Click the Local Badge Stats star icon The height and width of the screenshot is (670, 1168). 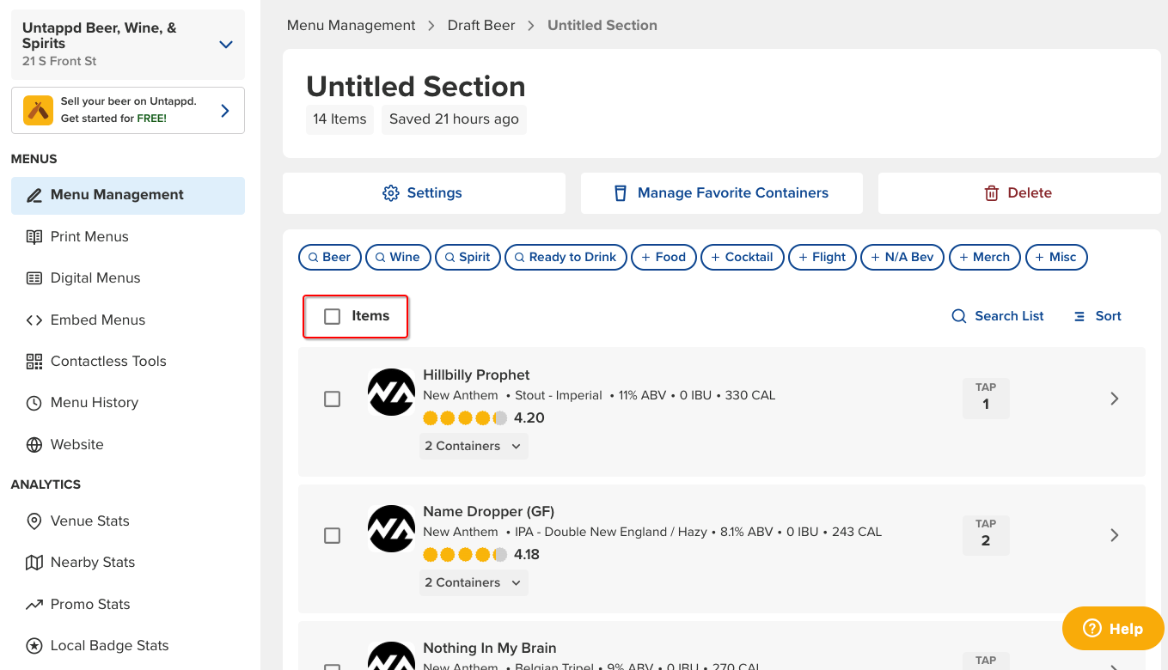click(34, 646)
